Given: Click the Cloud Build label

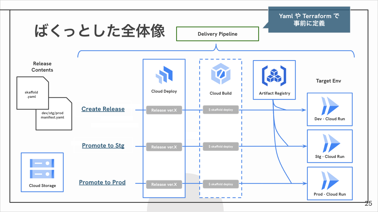Looking at the screenshot, I should pyautogui.click(x=221, y=93).
